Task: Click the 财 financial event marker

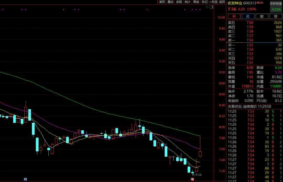Action: pos(25,179)
